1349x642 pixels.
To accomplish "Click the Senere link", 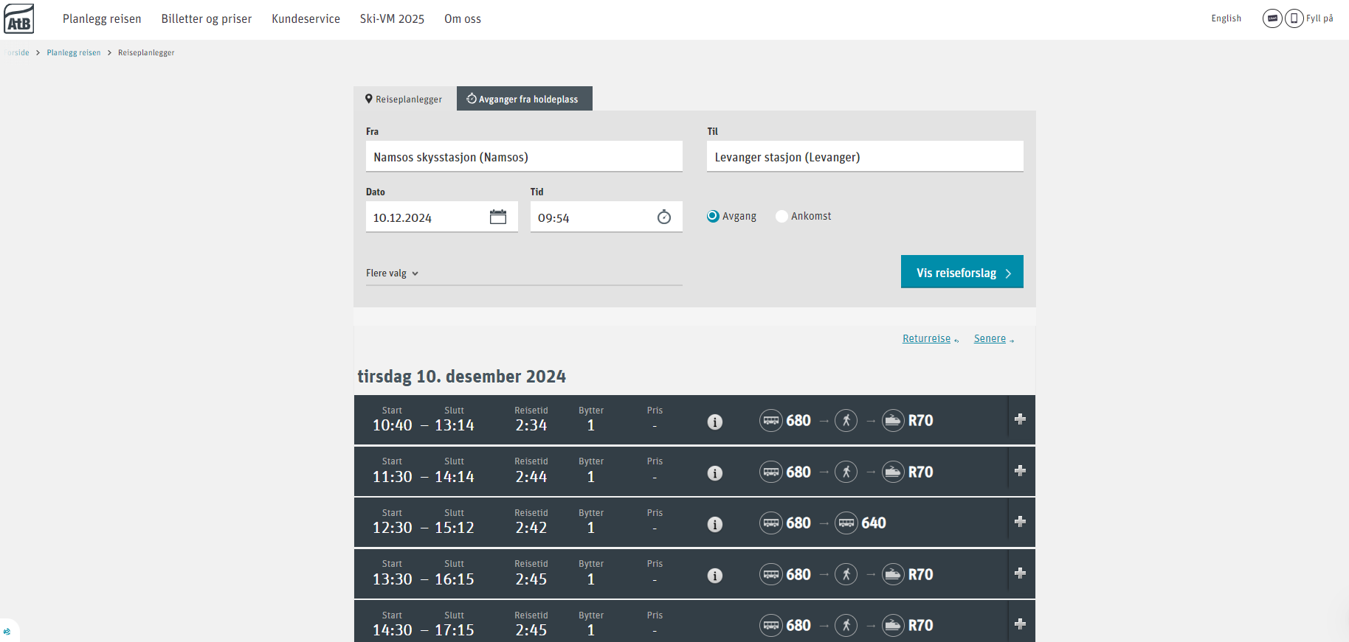I will point(990,338).
